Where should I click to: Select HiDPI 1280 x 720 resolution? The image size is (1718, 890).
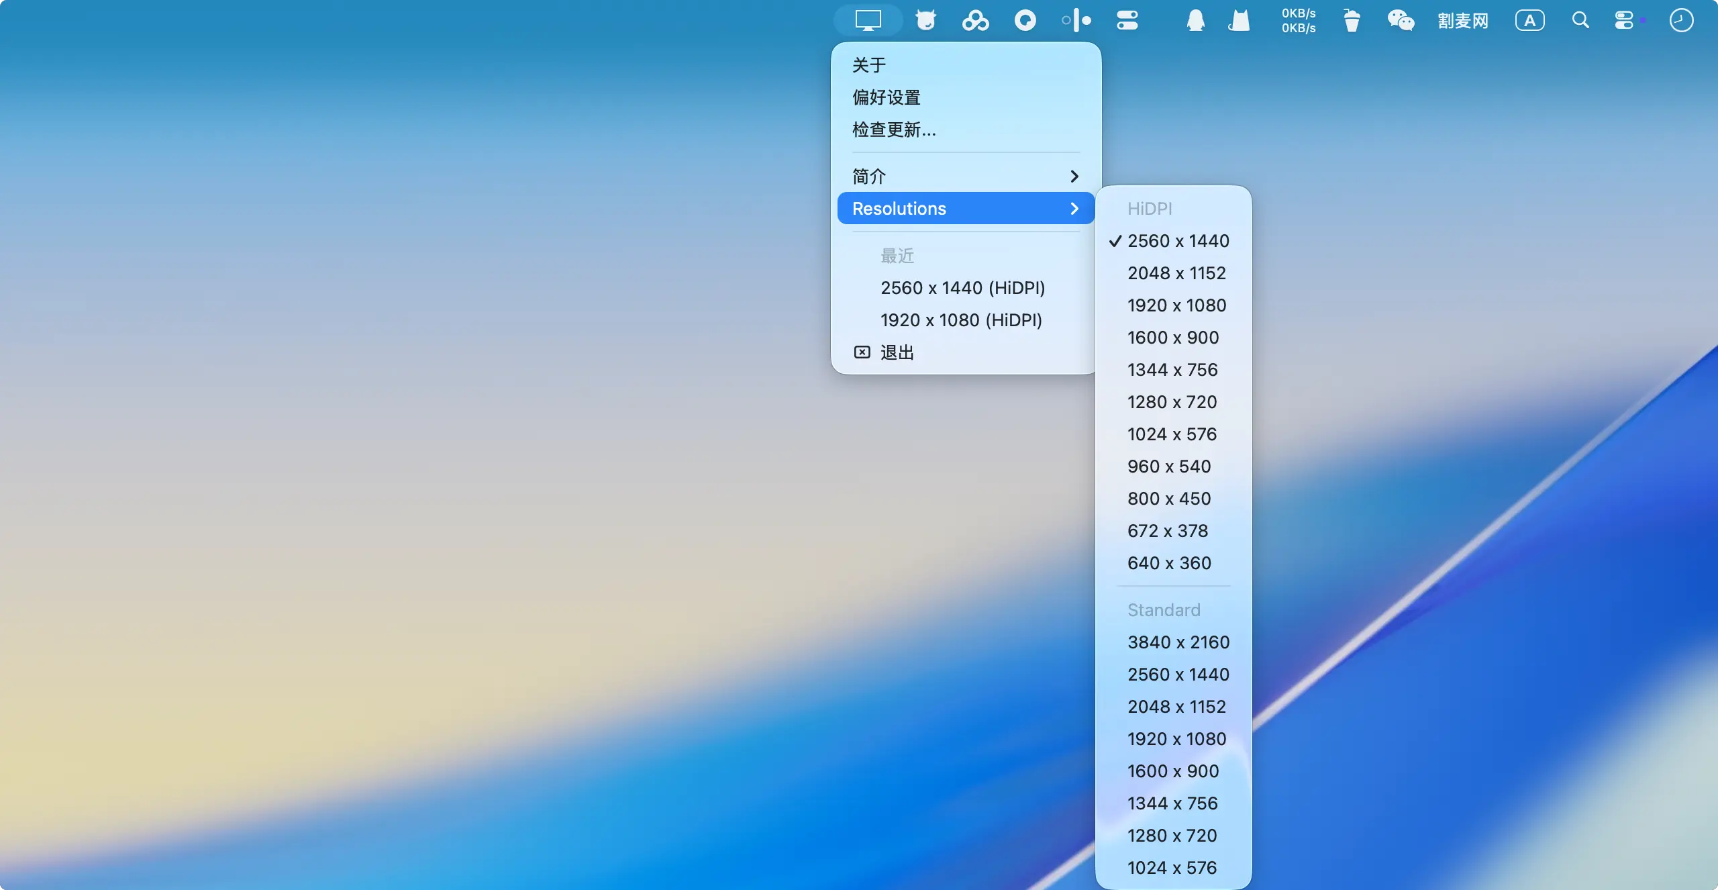pos(1172,402)
